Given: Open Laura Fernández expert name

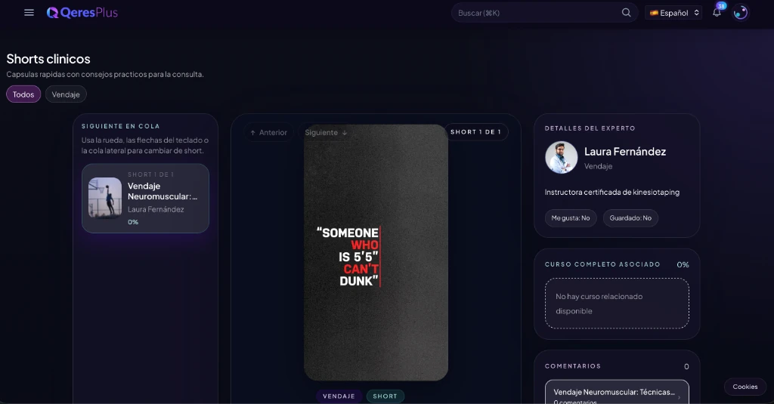Looking at the screenshot, I should coord(625,152).
